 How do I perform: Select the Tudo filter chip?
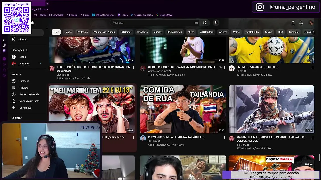(56, 32)
